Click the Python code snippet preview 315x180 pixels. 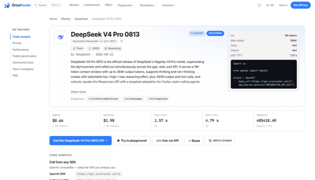tap(264, 74)
